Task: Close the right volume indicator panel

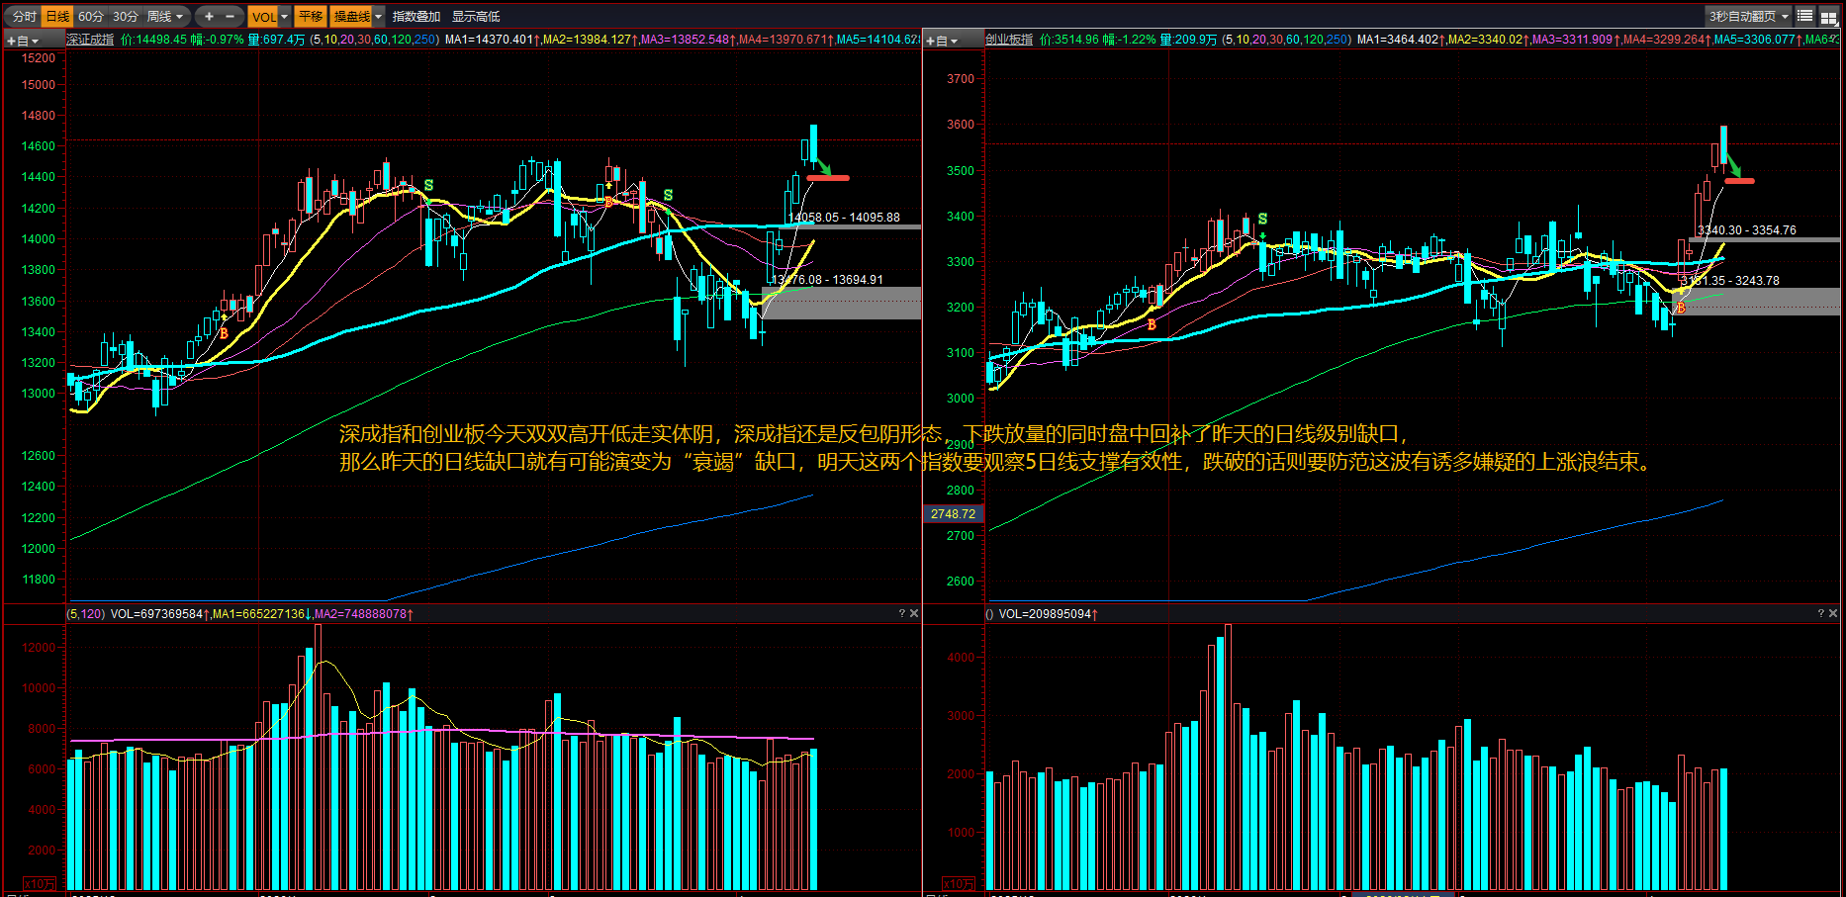Action: 1833,614
